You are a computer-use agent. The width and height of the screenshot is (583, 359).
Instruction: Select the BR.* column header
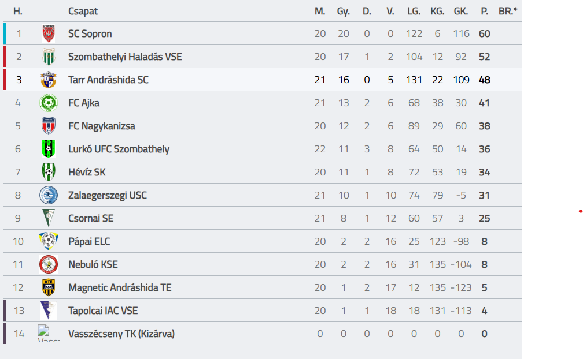point(508,11)
